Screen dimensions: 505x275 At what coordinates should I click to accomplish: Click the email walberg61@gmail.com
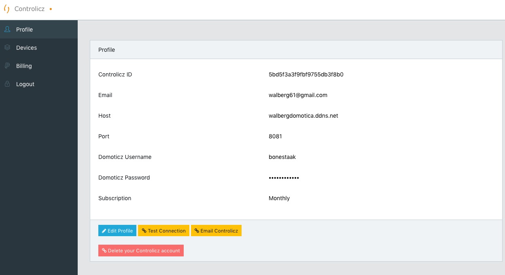click(298, 95)
